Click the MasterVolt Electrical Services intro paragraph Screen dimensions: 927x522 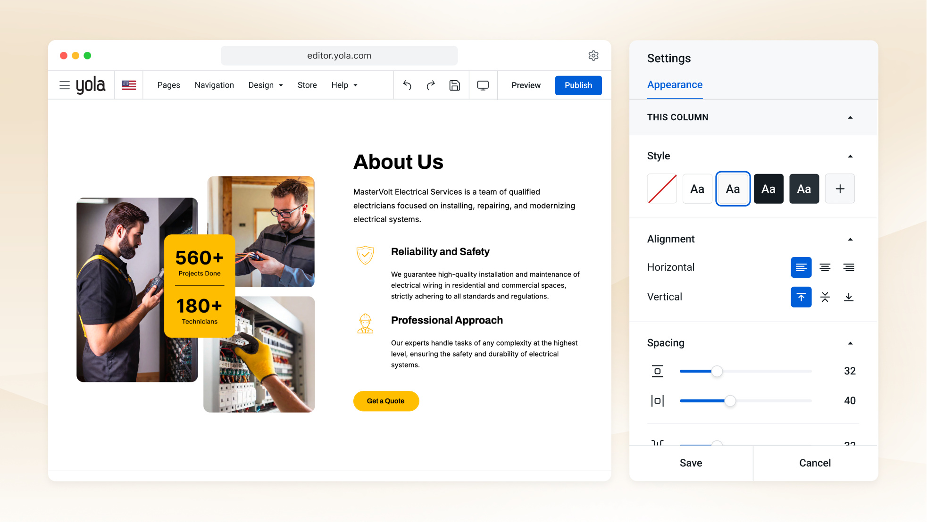click(x=465, y=206)
